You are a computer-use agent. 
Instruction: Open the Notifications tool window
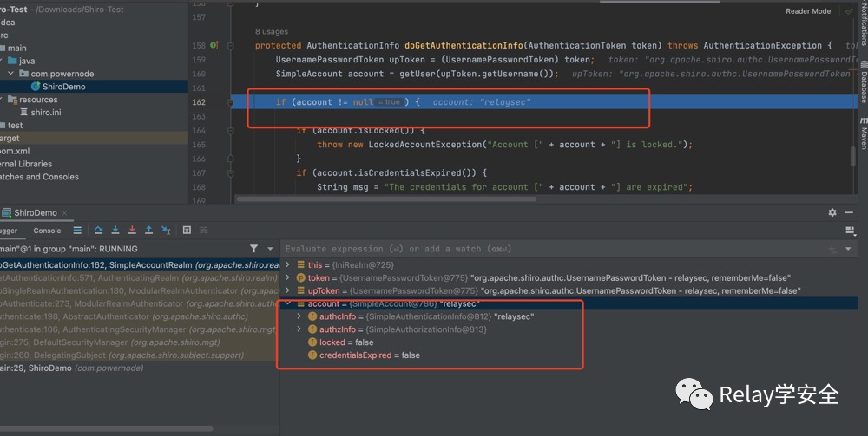(863, 23)
